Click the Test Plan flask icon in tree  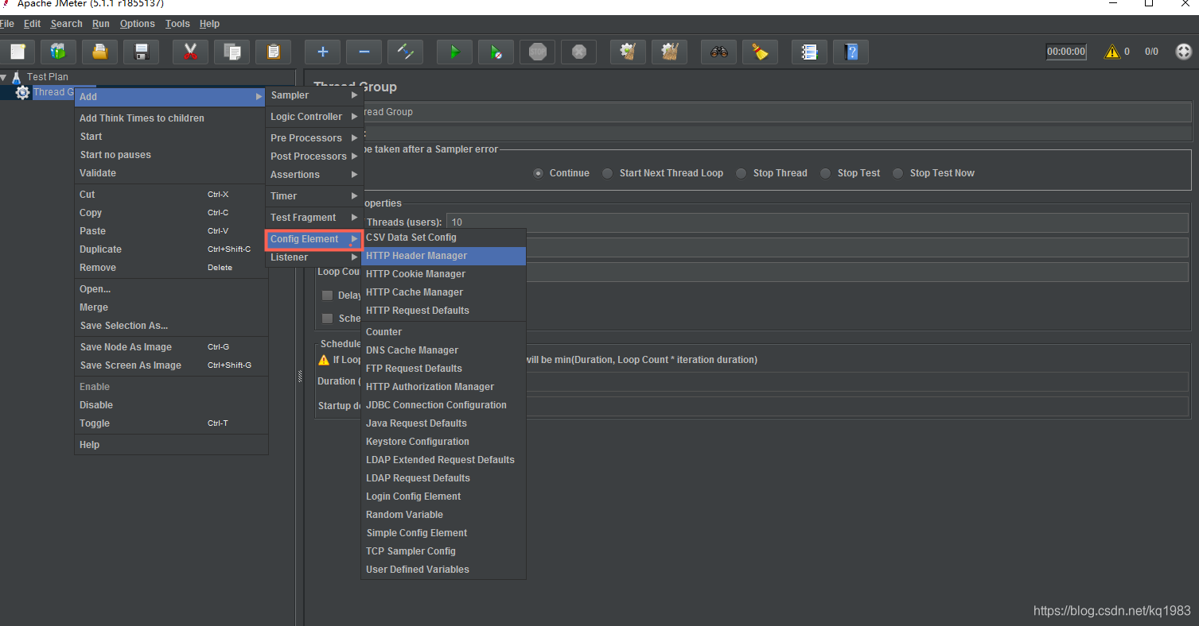click(17, 77)
